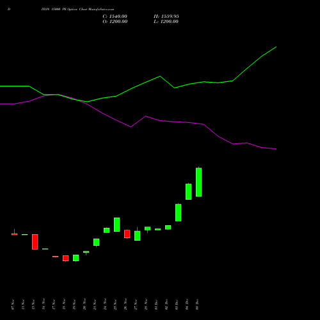The height and width of the screenshot is (320, 320).
Task: Click the 26 Nov date label
Action: pyautogui.click(x=125, y=305)
